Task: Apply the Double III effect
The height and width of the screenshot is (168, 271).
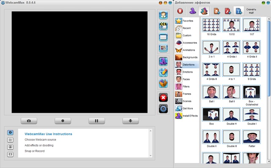Action: (x=232, y=137)
